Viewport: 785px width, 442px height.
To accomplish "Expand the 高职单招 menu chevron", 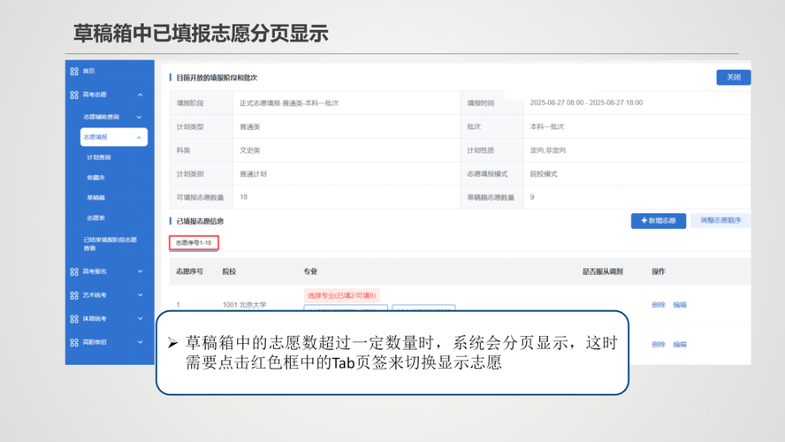I will point(141,342).
